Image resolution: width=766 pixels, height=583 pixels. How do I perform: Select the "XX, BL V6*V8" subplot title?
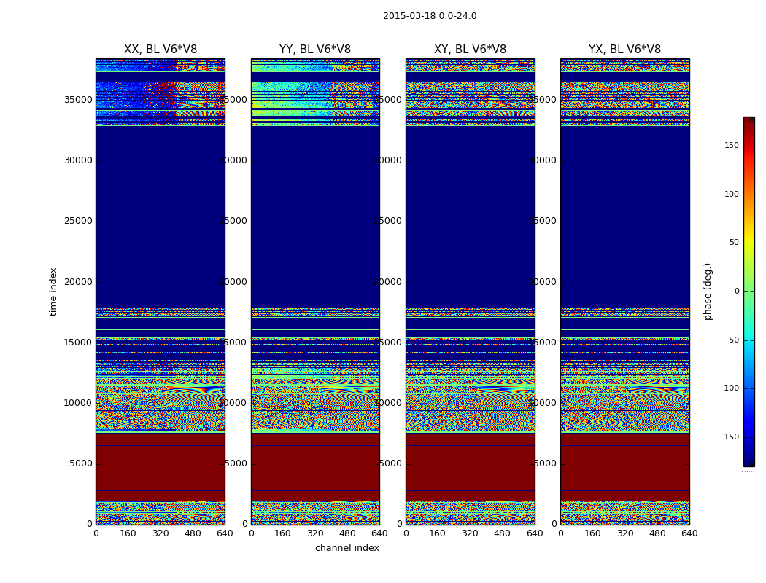(x=160, y=50)
